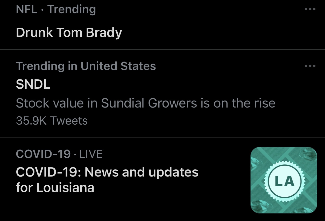
Task: Click the words "on the rise" in description
Action: click(244, 103)
